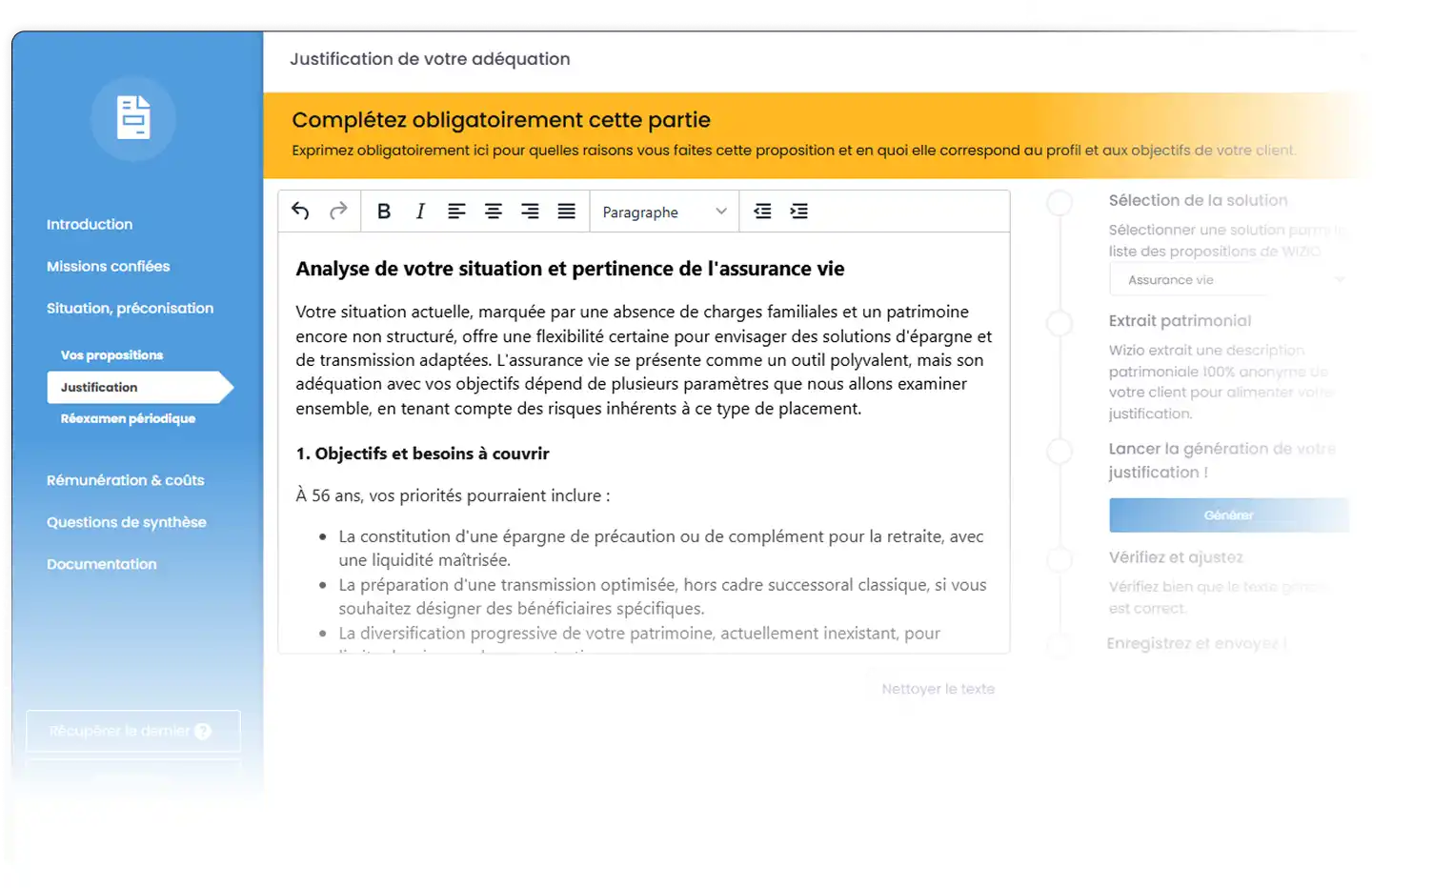This screenshot has height=888, width=1433.
Task: Apply italic formatting to the text
Action: point(420,211)
